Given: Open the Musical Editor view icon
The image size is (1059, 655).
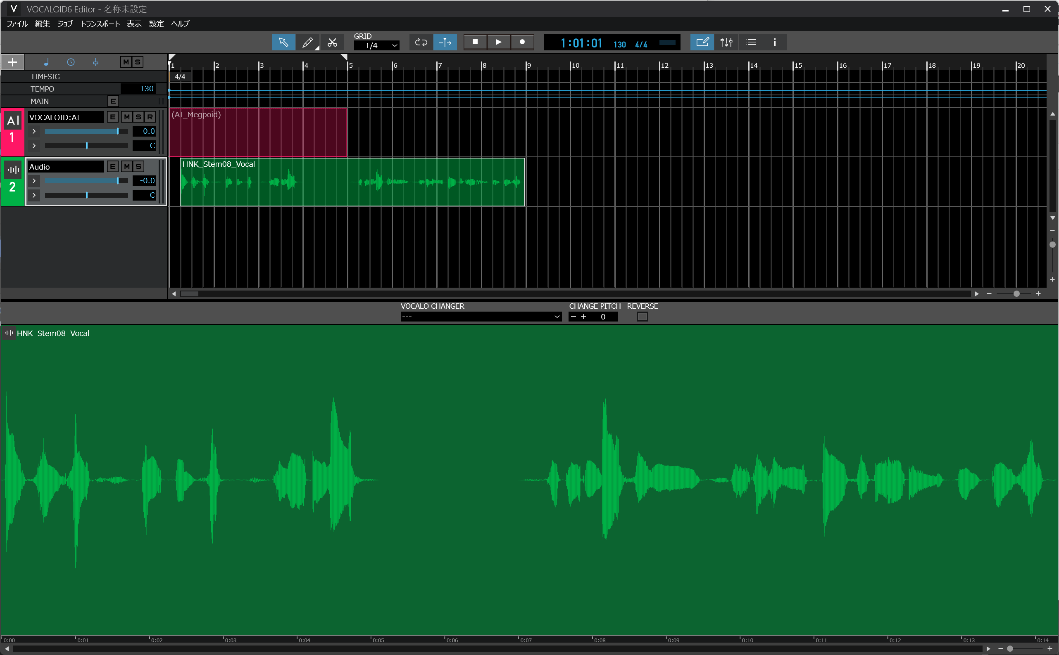Looking at the screenshot, I should [x=702, y=43].
